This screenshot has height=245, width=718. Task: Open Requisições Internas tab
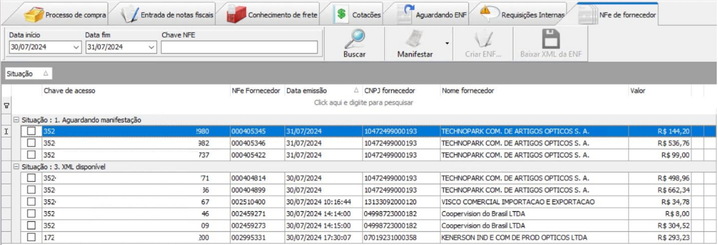point(522,15)
